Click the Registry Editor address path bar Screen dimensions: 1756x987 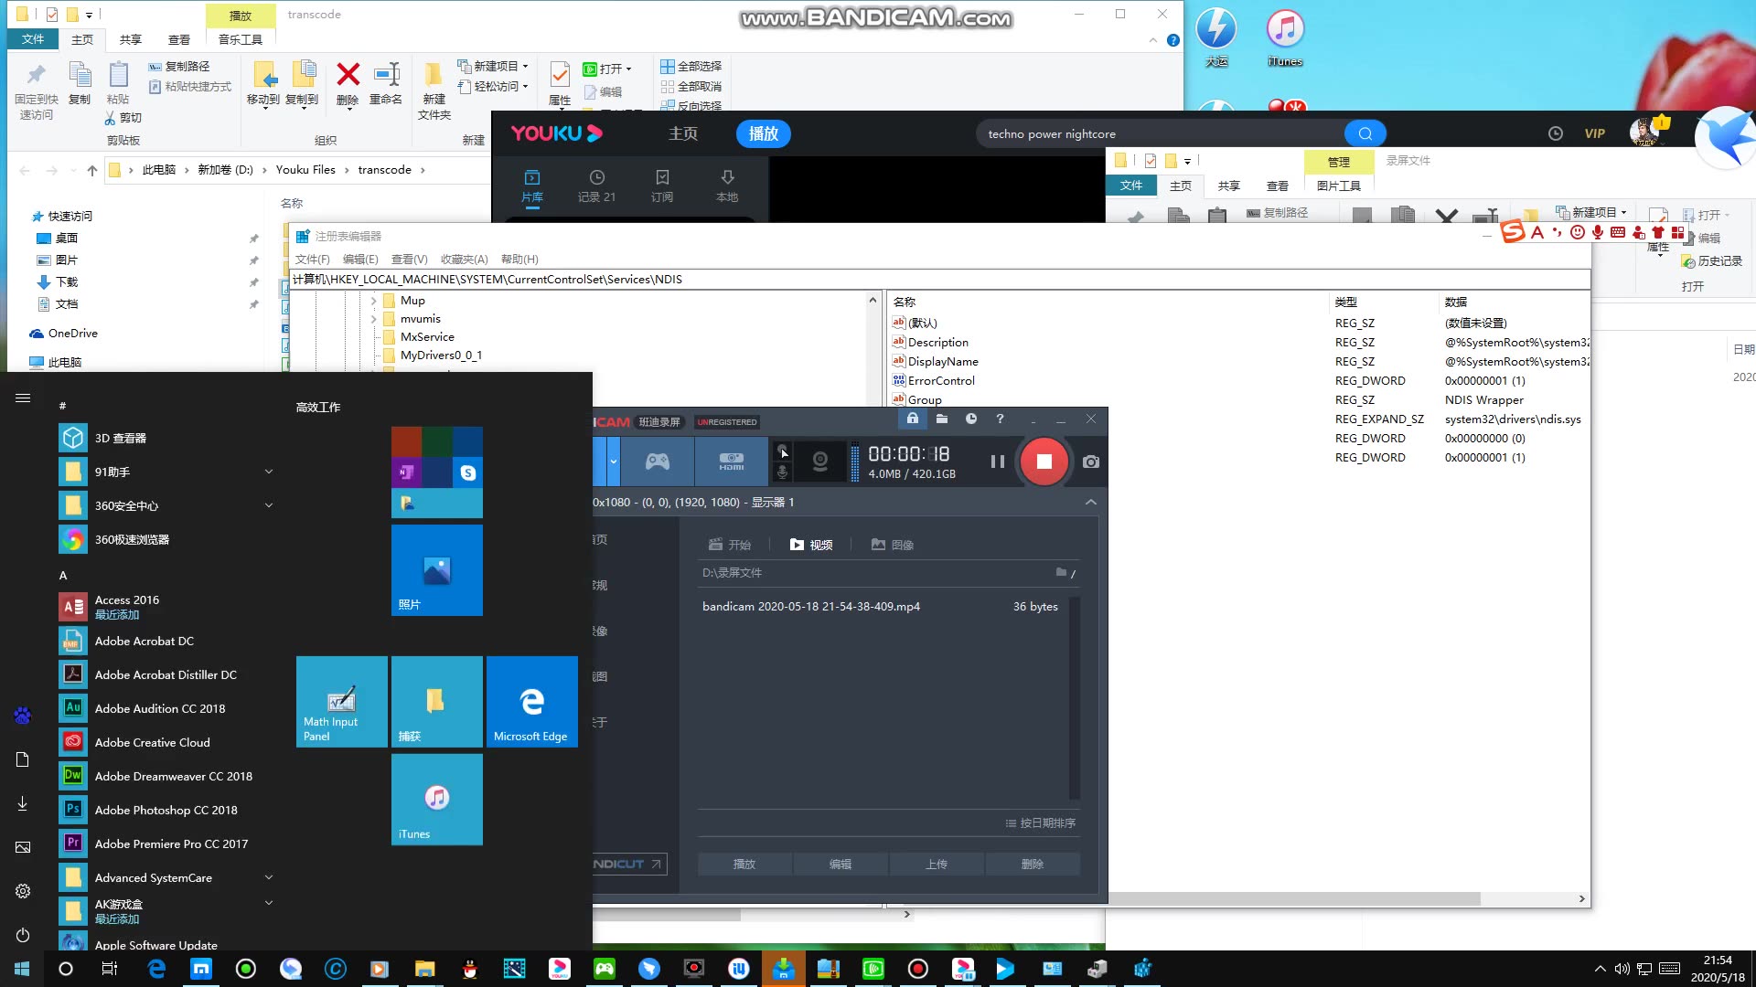click(x=939, y=280)
